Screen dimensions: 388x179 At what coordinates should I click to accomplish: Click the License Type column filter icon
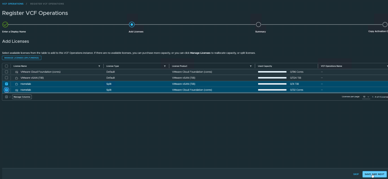point(165,66)
